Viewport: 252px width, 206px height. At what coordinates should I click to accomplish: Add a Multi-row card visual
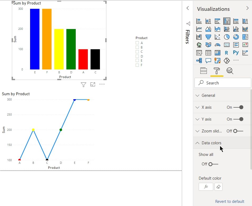(236, 45)
